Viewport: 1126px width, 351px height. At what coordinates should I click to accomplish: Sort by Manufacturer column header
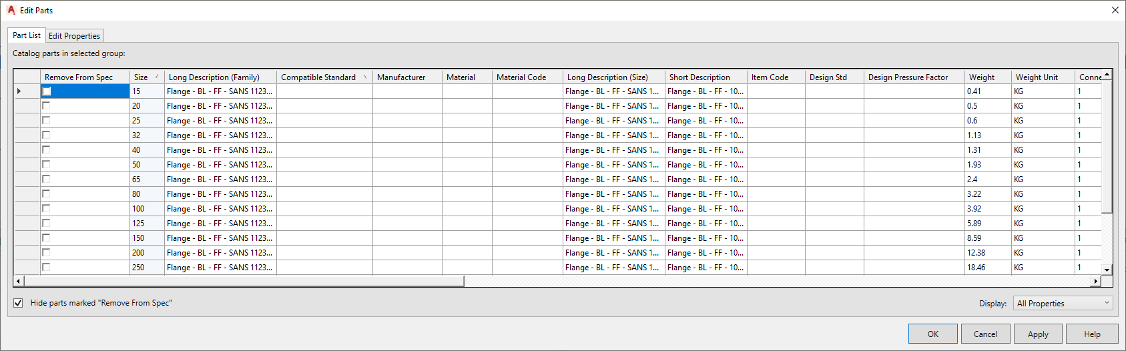click(x=407, y=77)
